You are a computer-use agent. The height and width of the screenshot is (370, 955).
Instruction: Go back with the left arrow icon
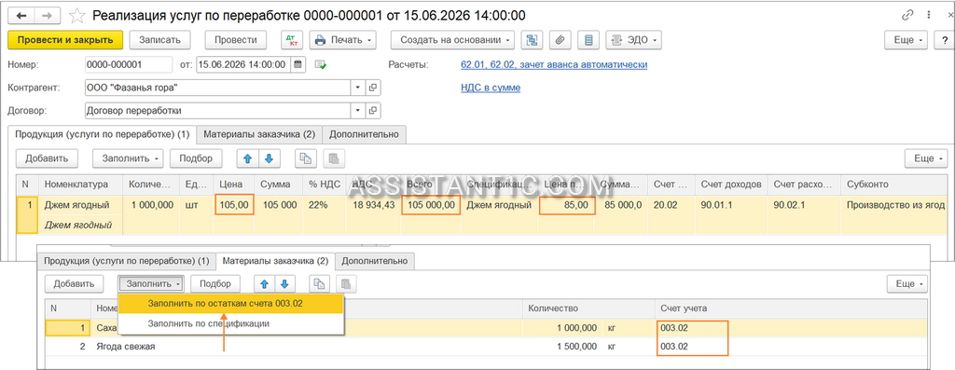[21, 15]
